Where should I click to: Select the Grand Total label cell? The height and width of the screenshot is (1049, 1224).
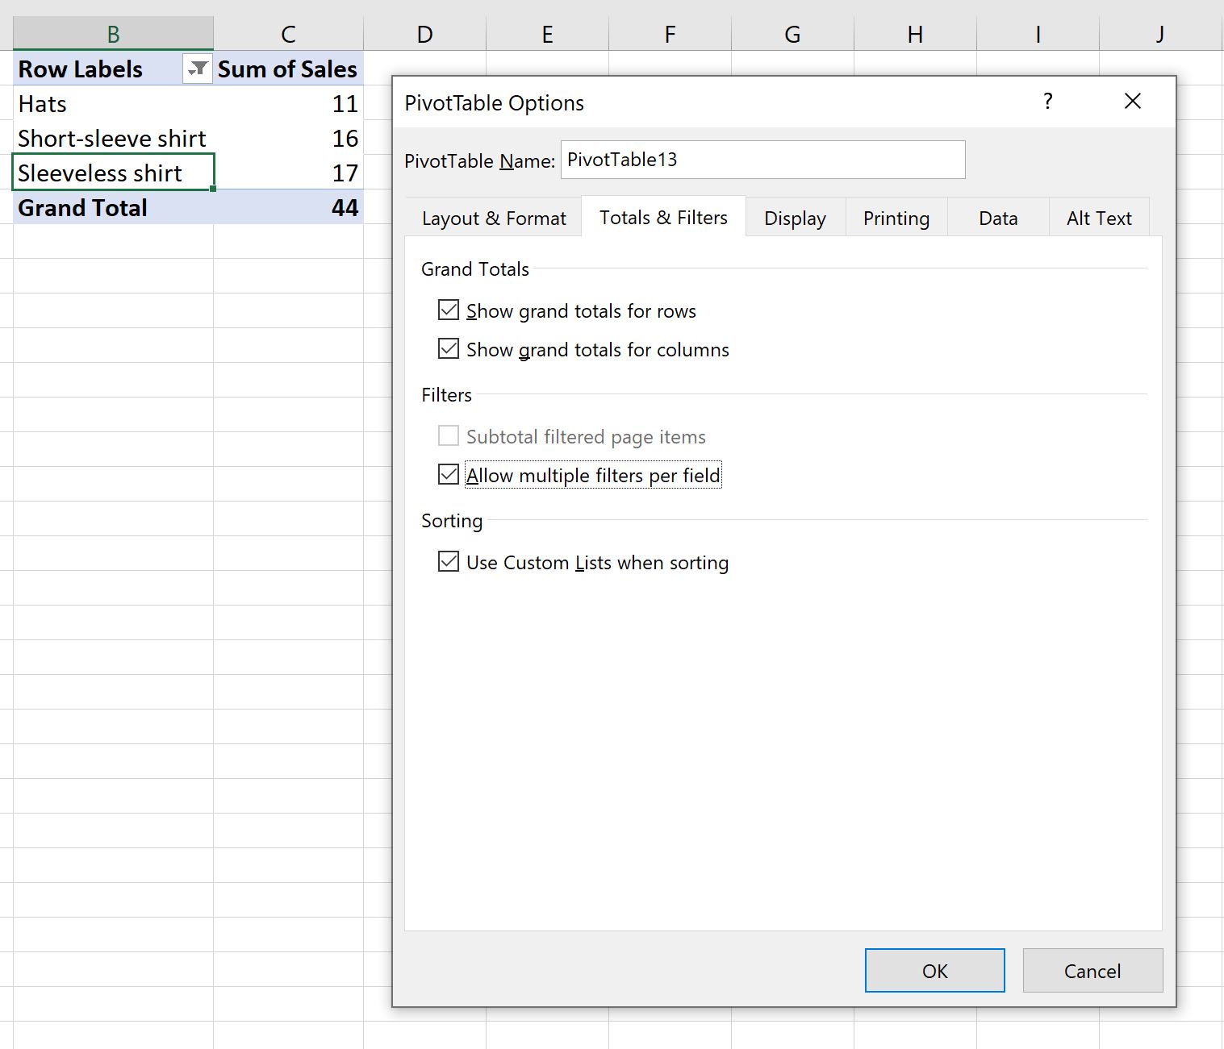(x=113, y=207)
